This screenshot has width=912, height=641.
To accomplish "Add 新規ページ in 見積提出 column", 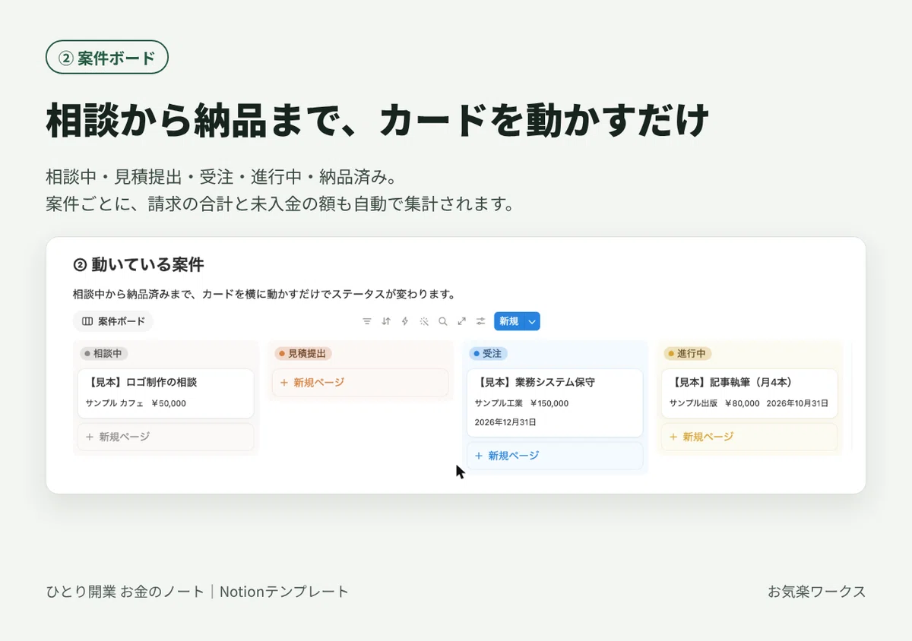I will pos(360,382).
